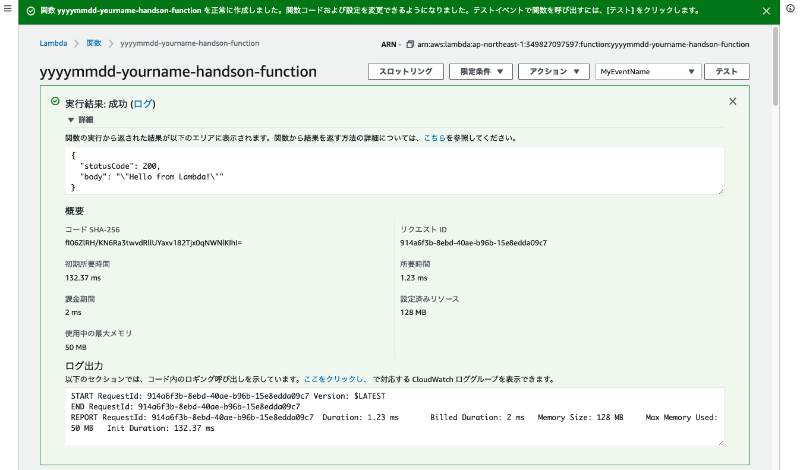Click the START RequestId log line
The height and width of the screenshot is (470, 800).
(x=228, y=396)
